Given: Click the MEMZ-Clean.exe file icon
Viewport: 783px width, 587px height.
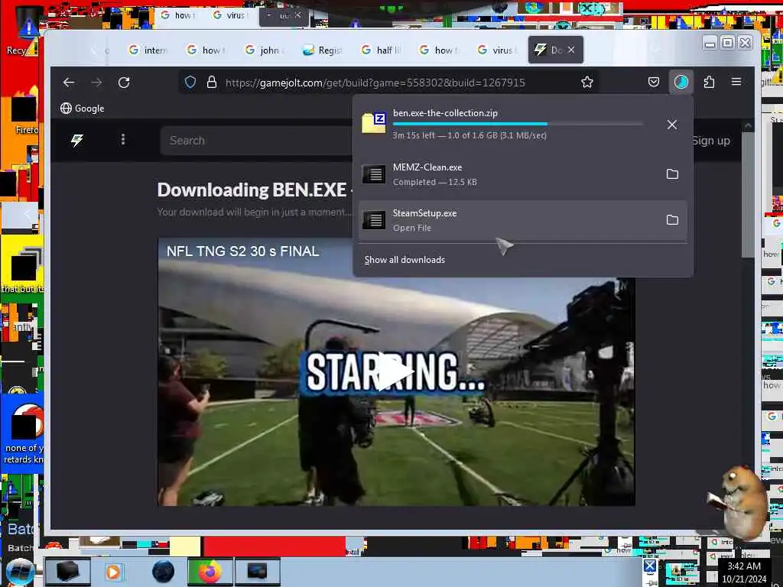Looking at the screenshot, I should (373, 174).
